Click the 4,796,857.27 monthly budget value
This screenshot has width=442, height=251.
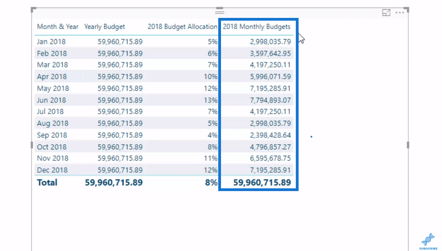270,147
